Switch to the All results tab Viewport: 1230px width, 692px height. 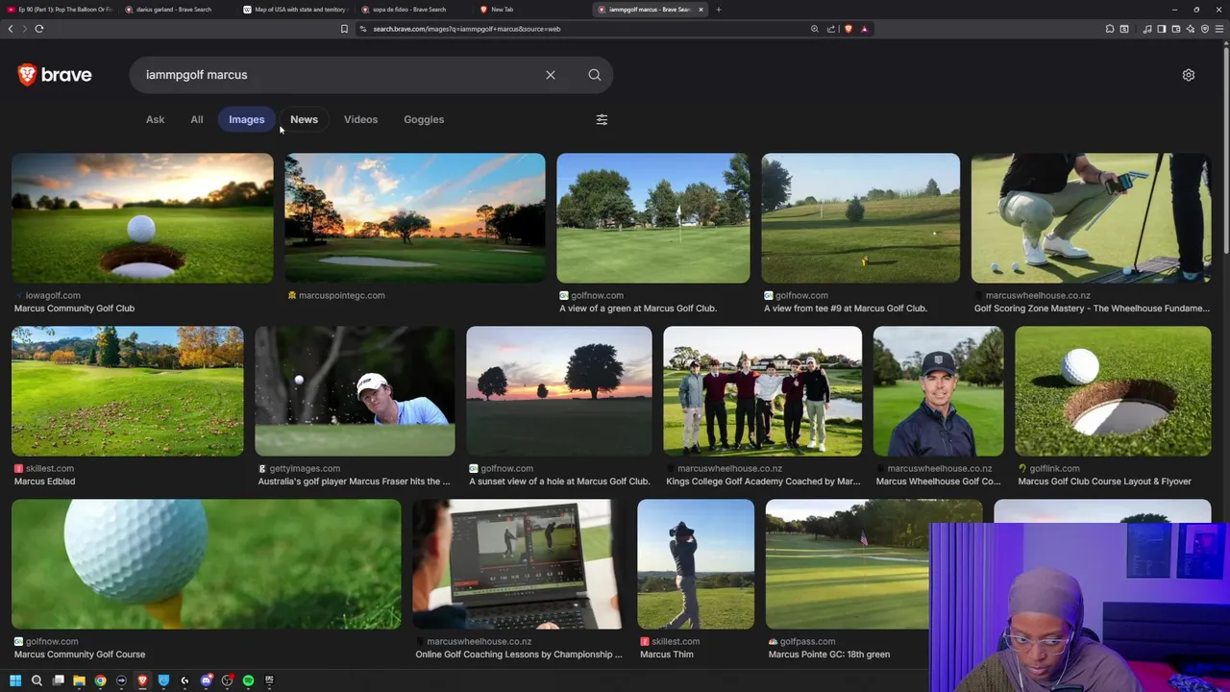coord(197,119)
